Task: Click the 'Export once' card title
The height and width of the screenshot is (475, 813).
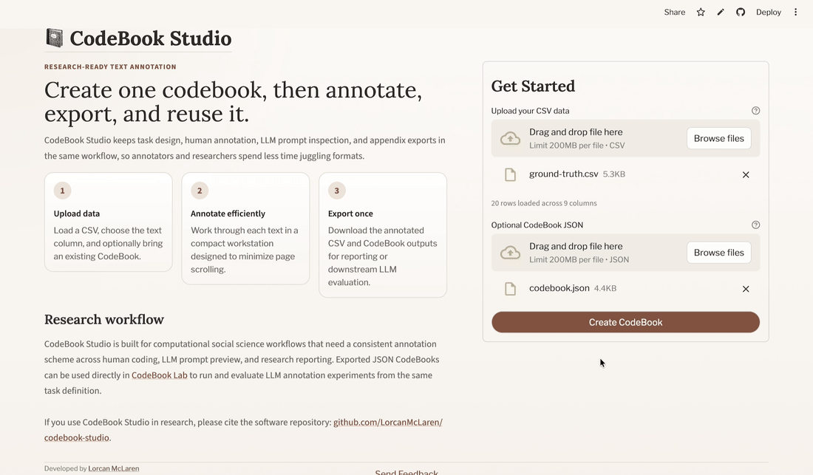Action: (x=350, y=213)
